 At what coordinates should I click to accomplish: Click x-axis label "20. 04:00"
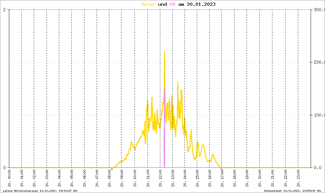[59, 178]
